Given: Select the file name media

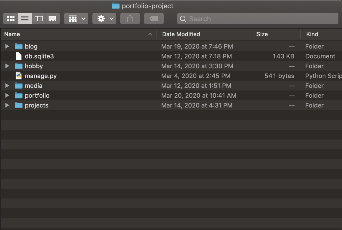Looking at the screenshot, I should click(x=34, y=86).
